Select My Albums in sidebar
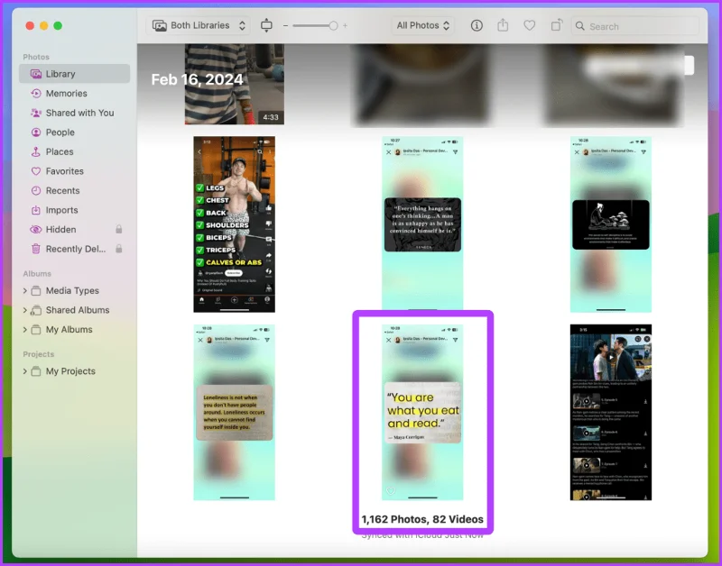This screenshot has width=722, height=566. (69, 330)
